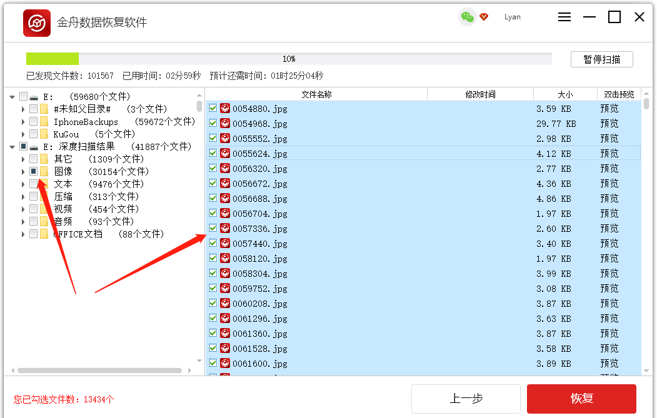Viewport: 657px width, 418px height.
Task: Click the red 恢复 button
Action: click(581, 398)
